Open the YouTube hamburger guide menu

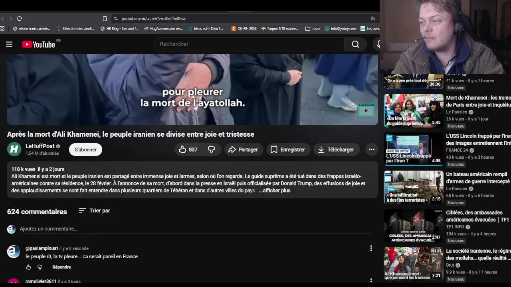coord(9,44)
